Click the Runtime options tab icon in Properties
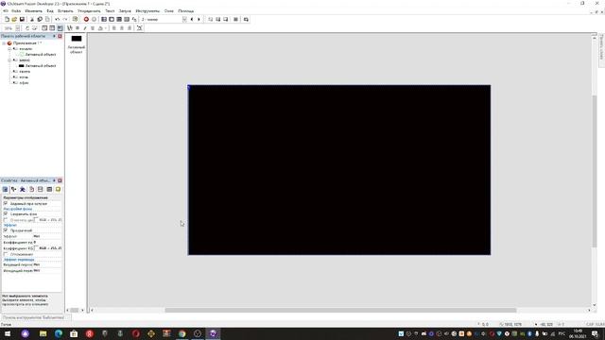605x340 pixels. pyautogui.click(x=31, y=189)
